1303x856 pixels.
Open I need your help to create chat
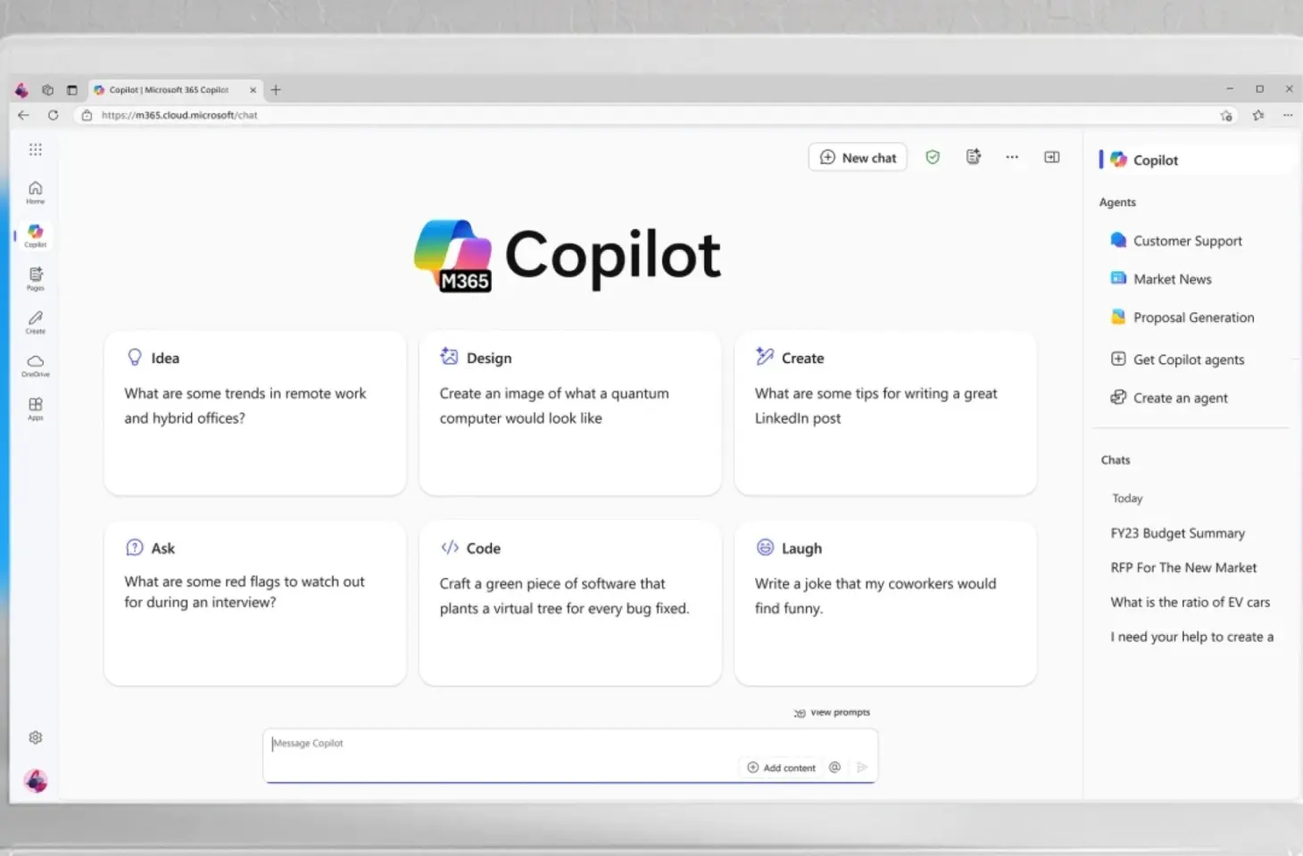click(1191, 637)
